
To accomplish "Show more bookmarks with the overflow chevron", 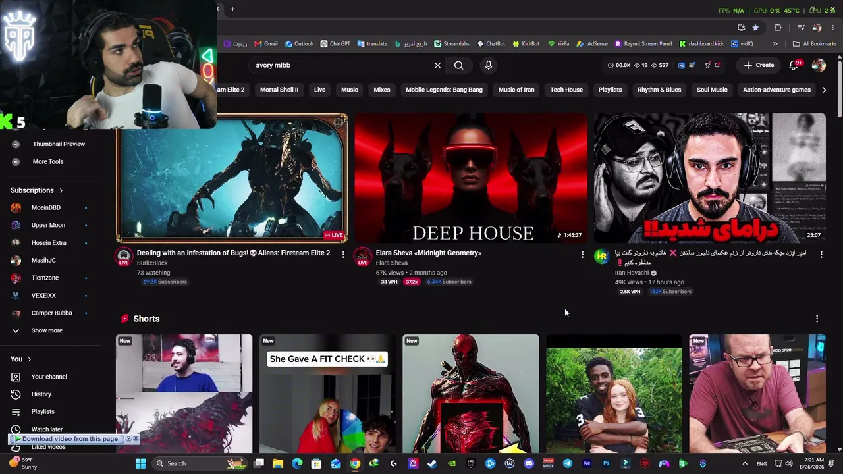I will click(775, 44).
